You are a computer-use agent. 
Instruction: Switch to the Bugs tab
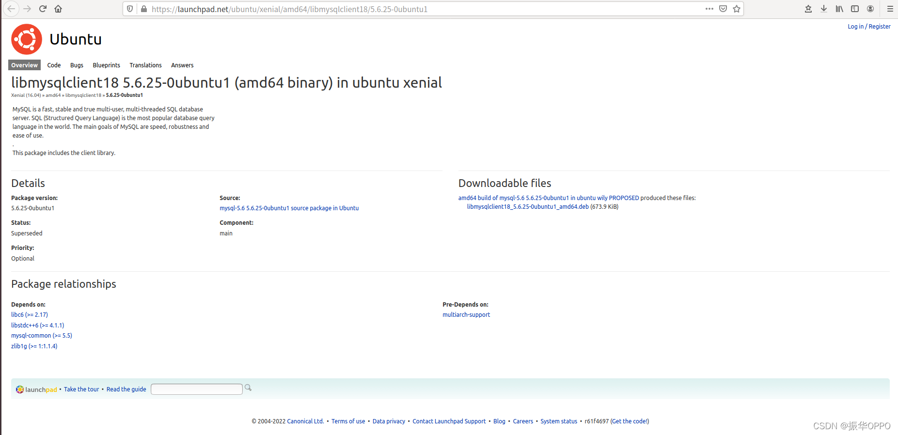click(77, 65)
